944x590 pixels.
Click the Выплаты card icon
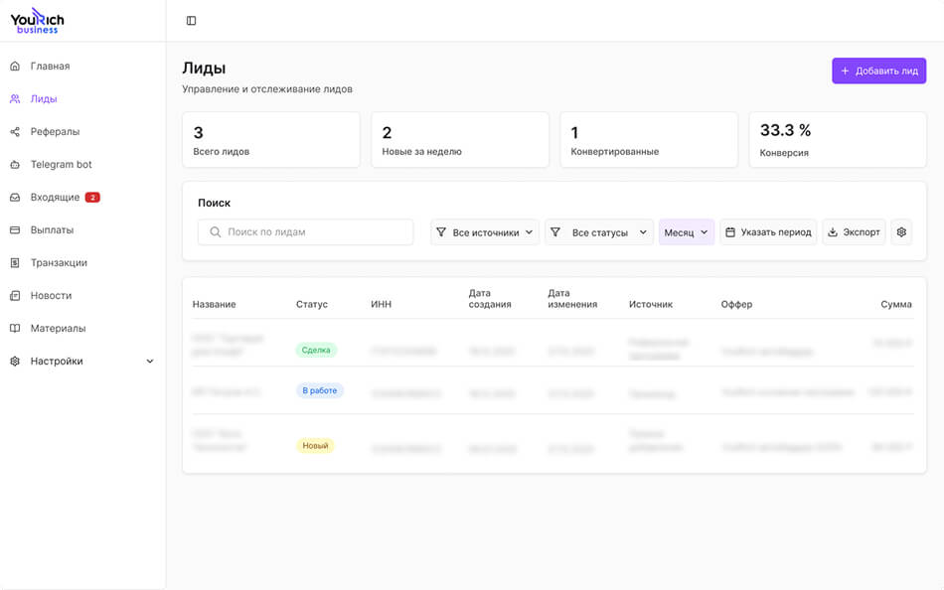point(15,230)
